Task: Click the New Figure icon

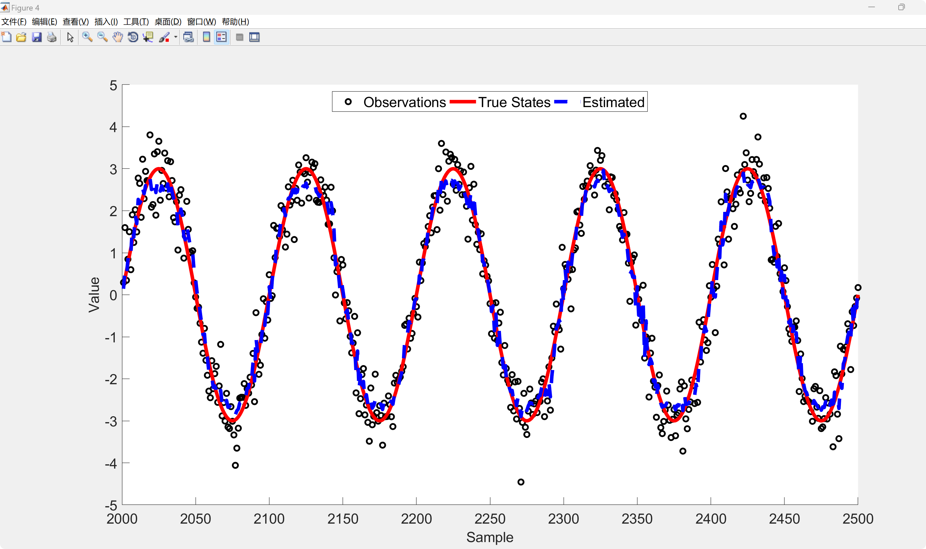Action: click(x=6, y=37)
